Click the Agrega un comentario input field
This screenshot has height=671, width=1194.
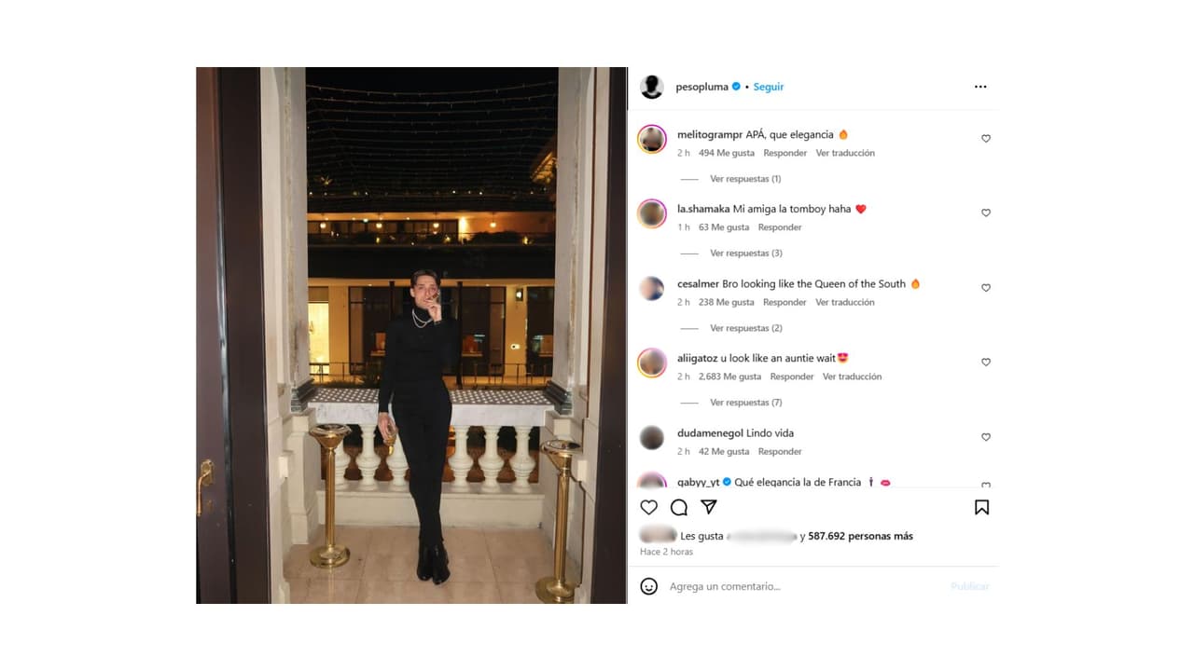click(x=802, y=586)
